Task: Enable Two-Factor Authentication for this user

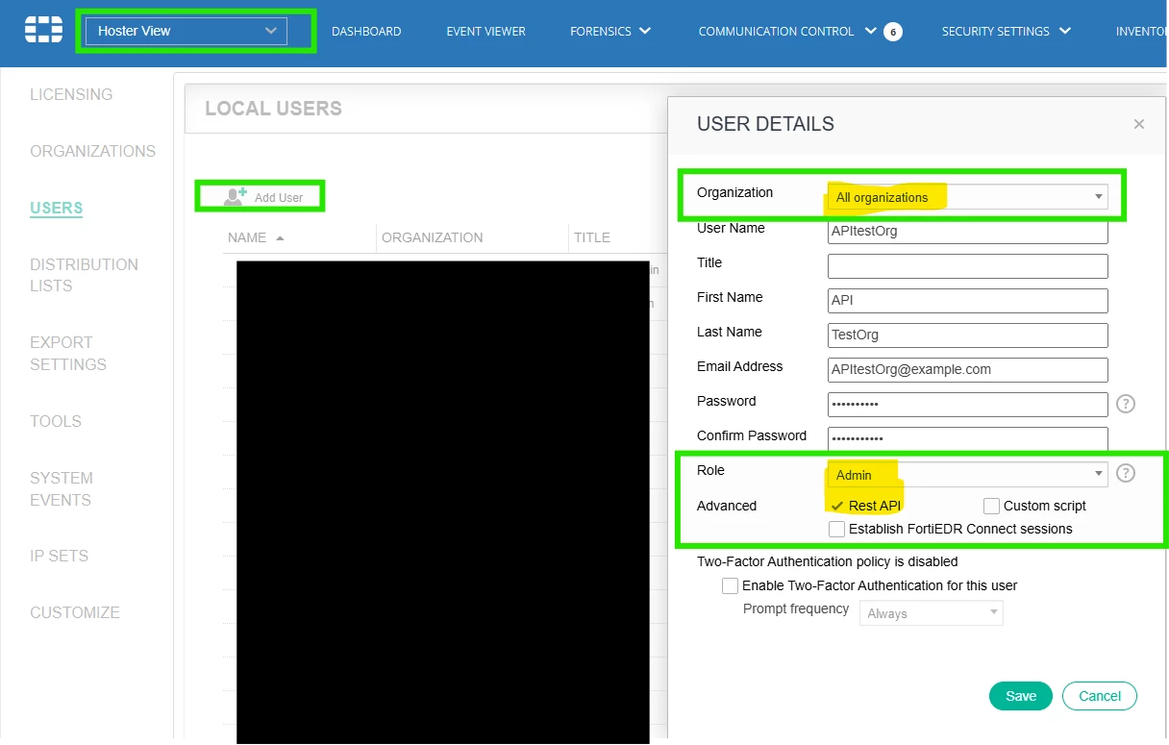Action: [730, 585]
